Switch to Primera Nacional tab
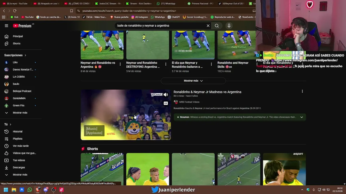The image size is (346, 194). (201, 4)
